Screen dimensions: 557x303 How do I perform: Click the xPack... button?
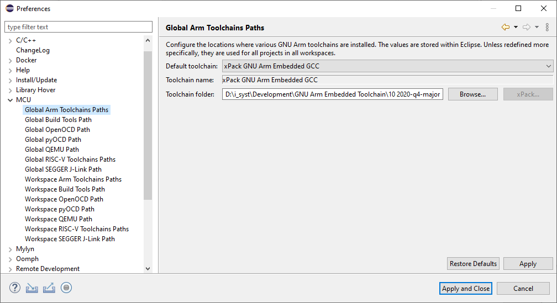[x=528, y=94]
